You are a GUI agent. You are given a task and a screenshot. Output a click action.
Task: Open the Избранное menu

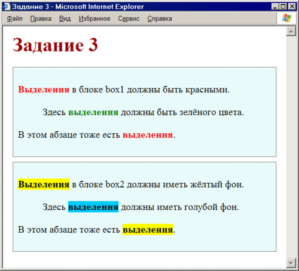(94, 19)
